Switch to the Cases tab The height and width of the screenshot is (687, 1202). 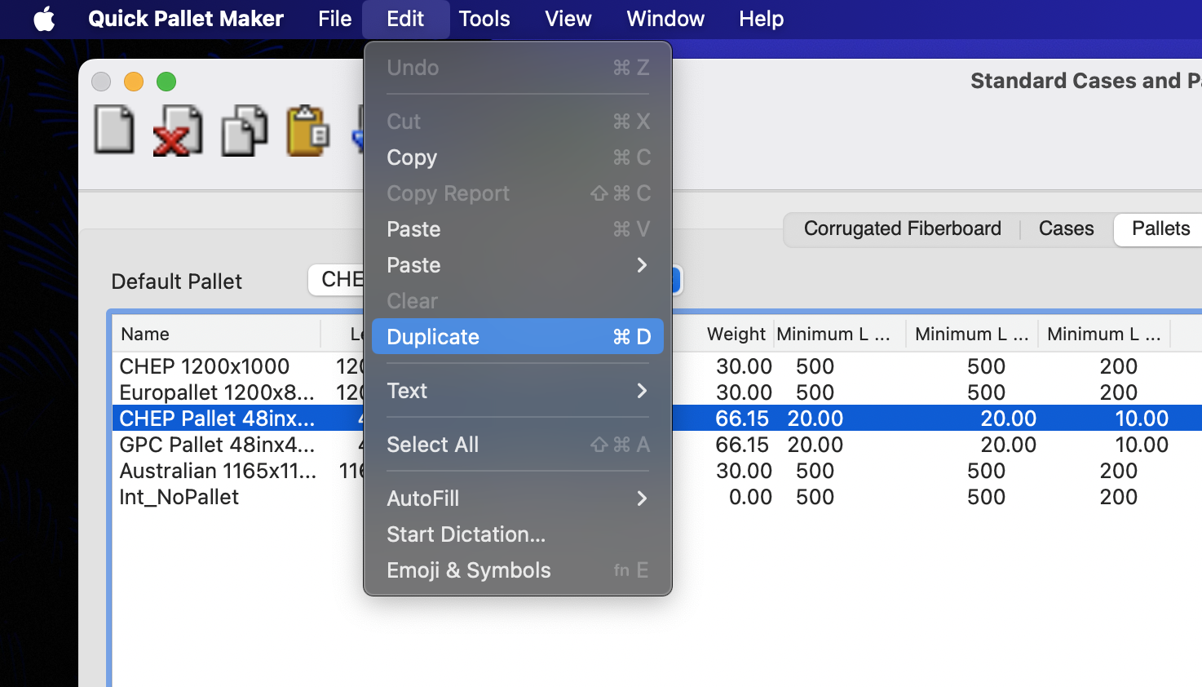[1067, 228]
